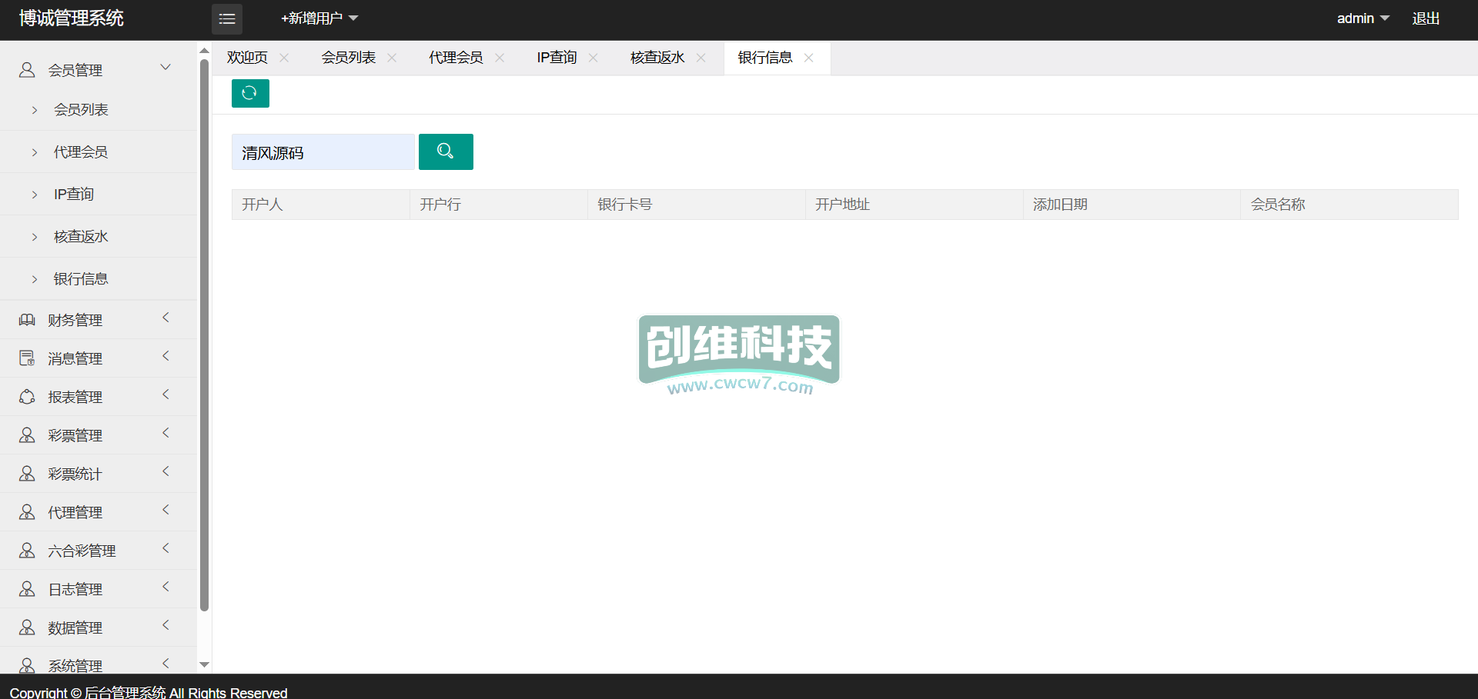Click the 代理管理 user icon
Viewport: 1478px width, 699px height.
click(x=27, y=512)
